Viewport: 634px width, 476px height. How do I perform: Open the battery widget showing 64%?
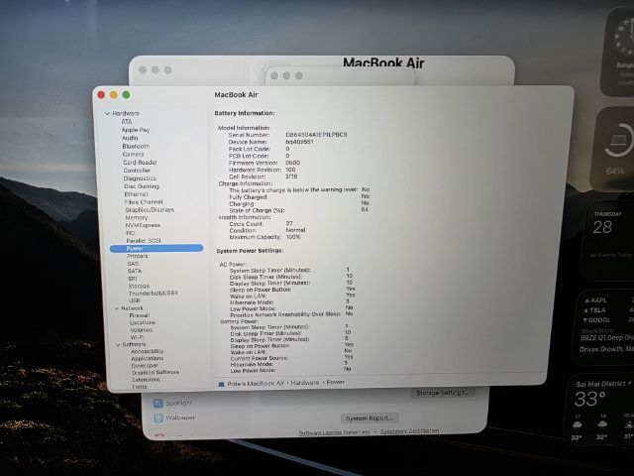pos(613,149)
